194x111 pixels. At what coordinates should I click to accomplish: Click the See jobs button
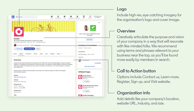[90, 39]
